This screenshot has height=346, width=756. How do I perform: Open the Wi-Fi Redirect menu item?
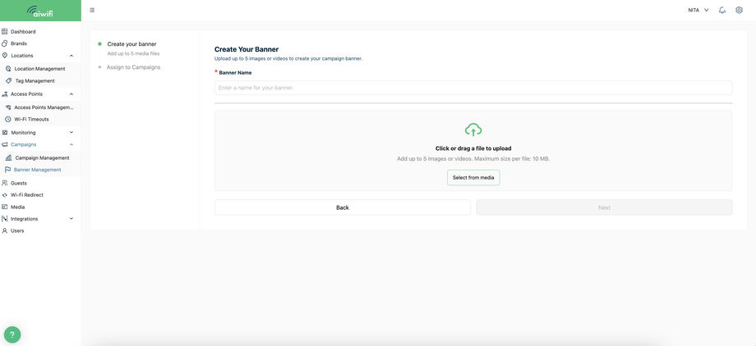tap(26, 195)
